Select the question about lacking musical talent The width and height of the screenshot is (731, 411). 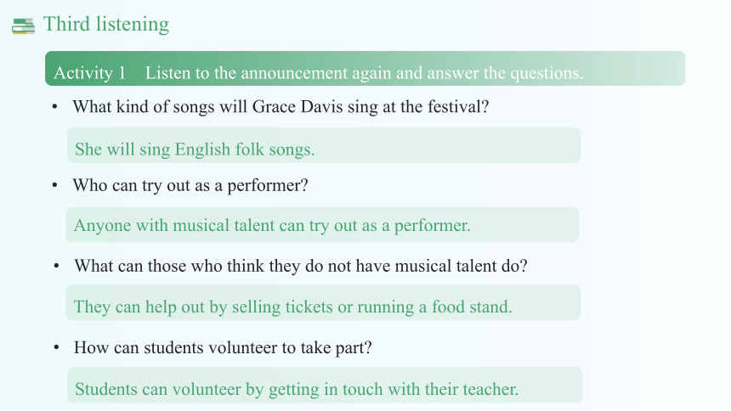pyautogui.click(x=301, y=266)
